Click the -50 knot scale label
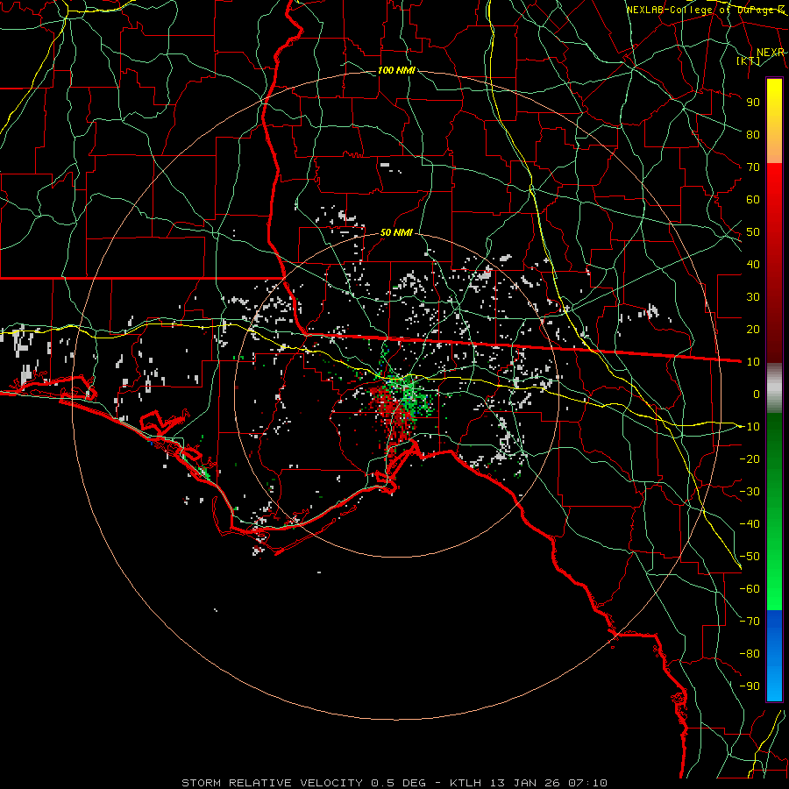Screen dimensions: 789x789 click(x=750, y=557)
